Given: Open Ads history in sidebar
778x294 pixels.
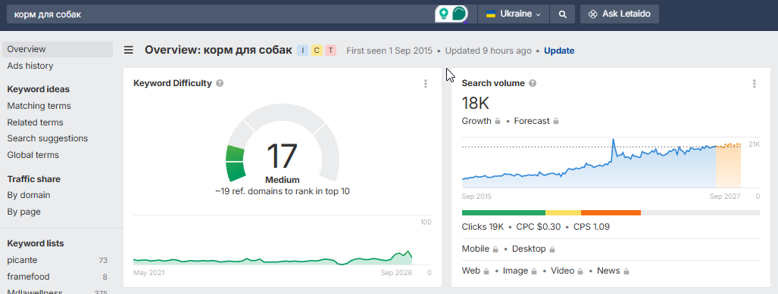Looking at the screenshot, I should [30, 66].
